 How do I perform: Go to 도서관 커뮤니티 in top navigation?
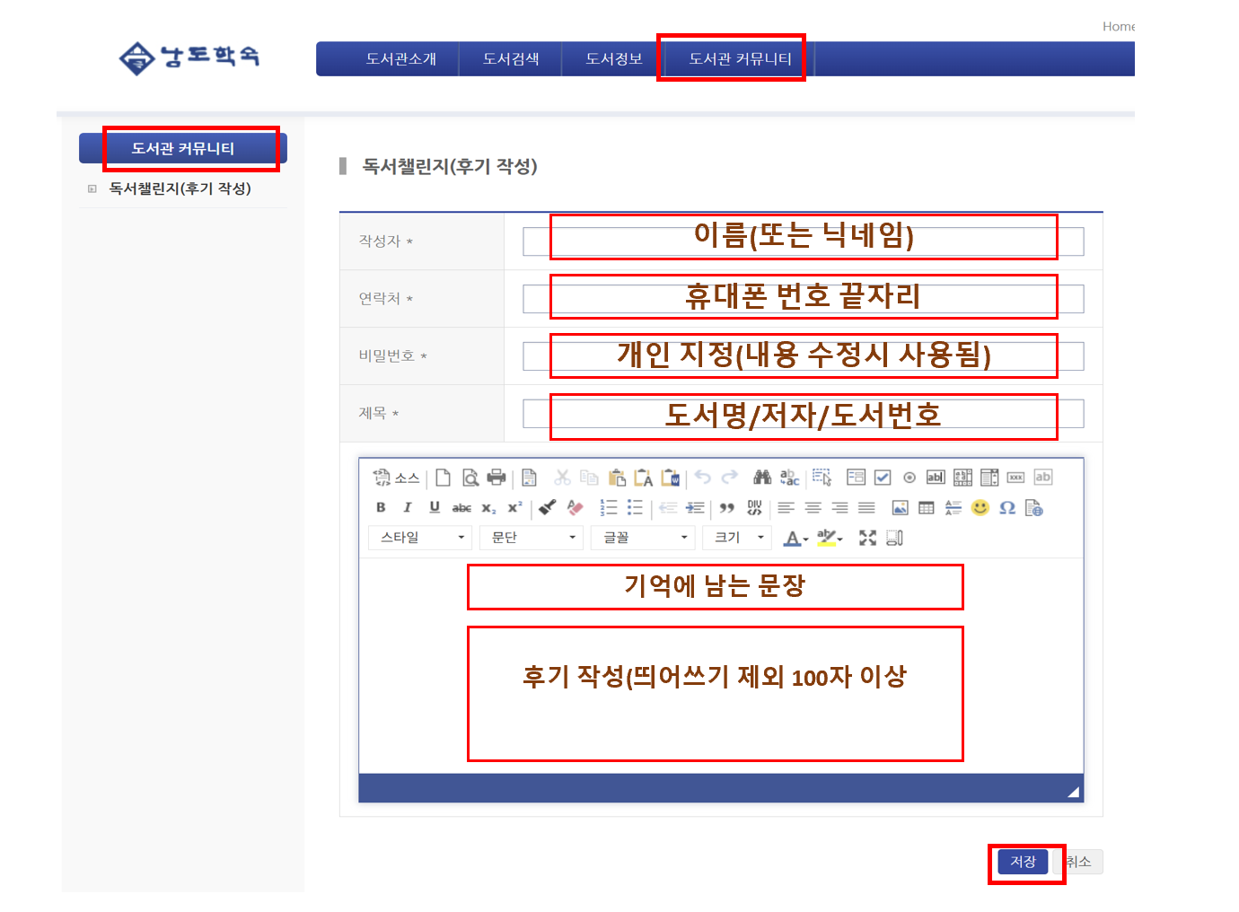click(740, 59)
